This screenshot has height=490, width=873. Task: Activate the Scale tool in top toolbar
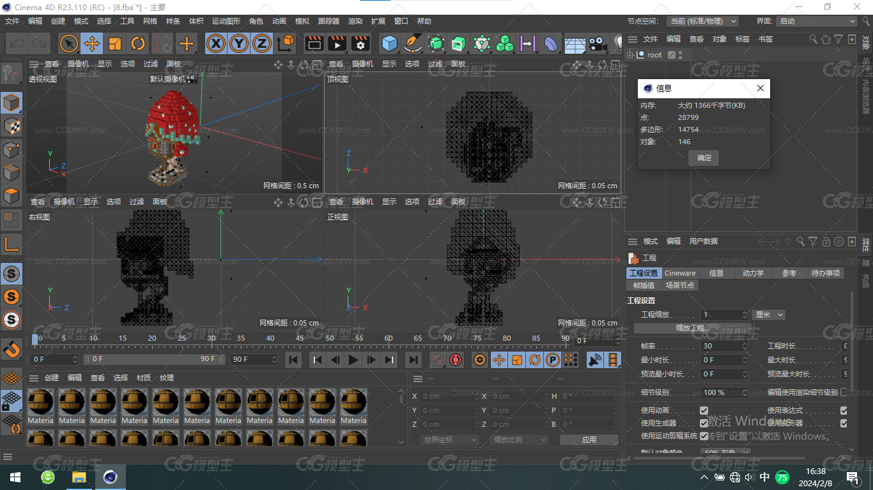pyautogui.click(x=115, y=43)
